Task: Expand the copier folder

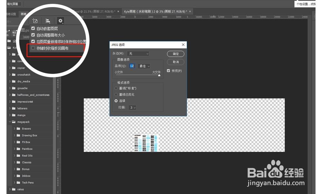Action: (10, 68)
